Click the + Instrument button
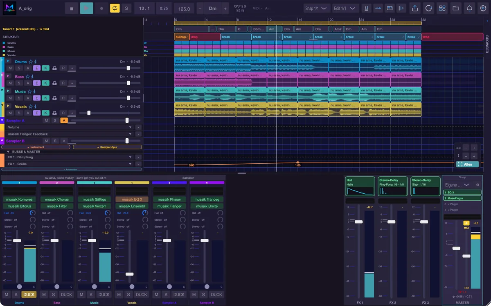The height and width of the screenshot is (306, 491). tap(36, 147)
